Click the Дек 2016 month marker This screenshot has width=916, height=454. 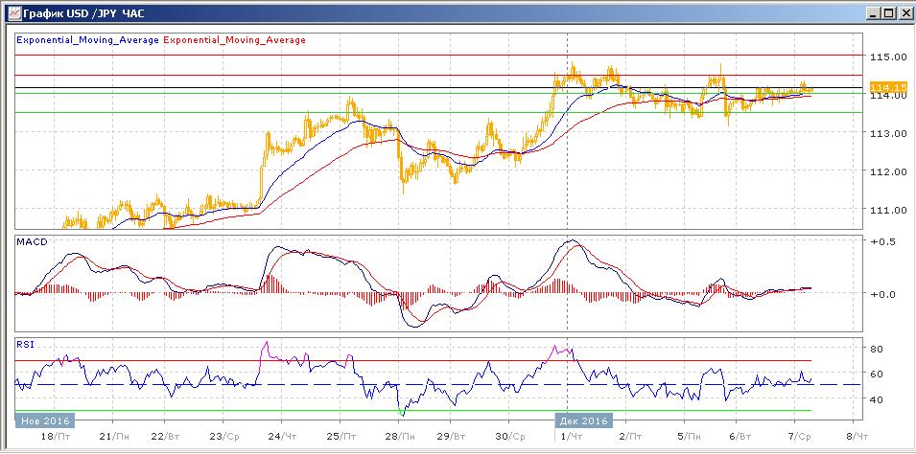(x=583, y=420)
